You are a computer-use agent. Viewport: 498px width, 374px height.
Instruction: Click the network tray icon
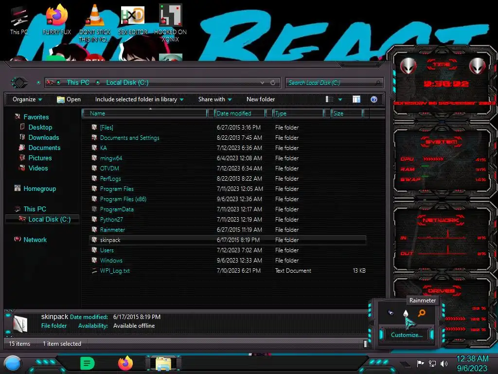click(x=432, y=363)
